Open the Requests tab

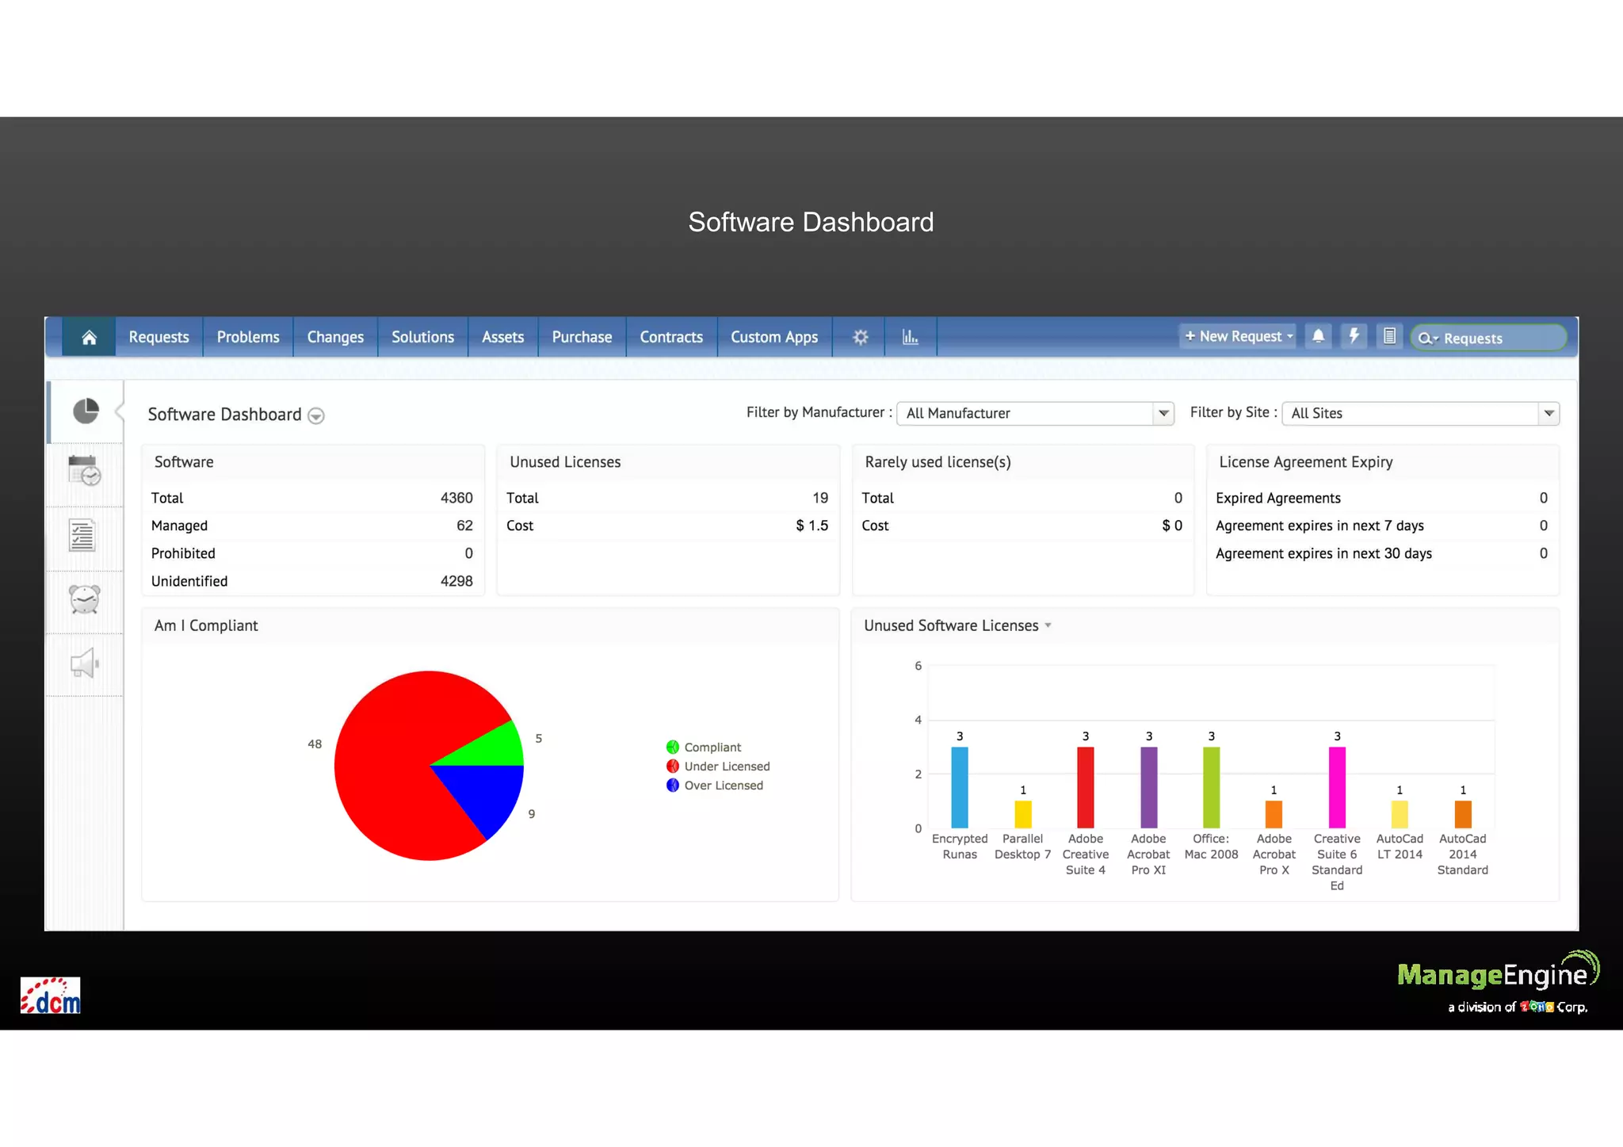coord(159,338)
